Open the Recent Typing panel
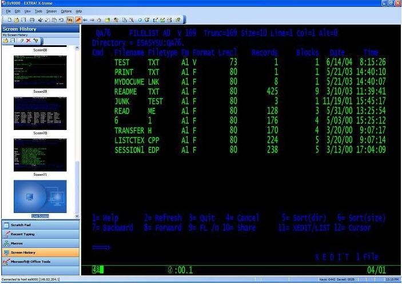 tap(41, 234)
